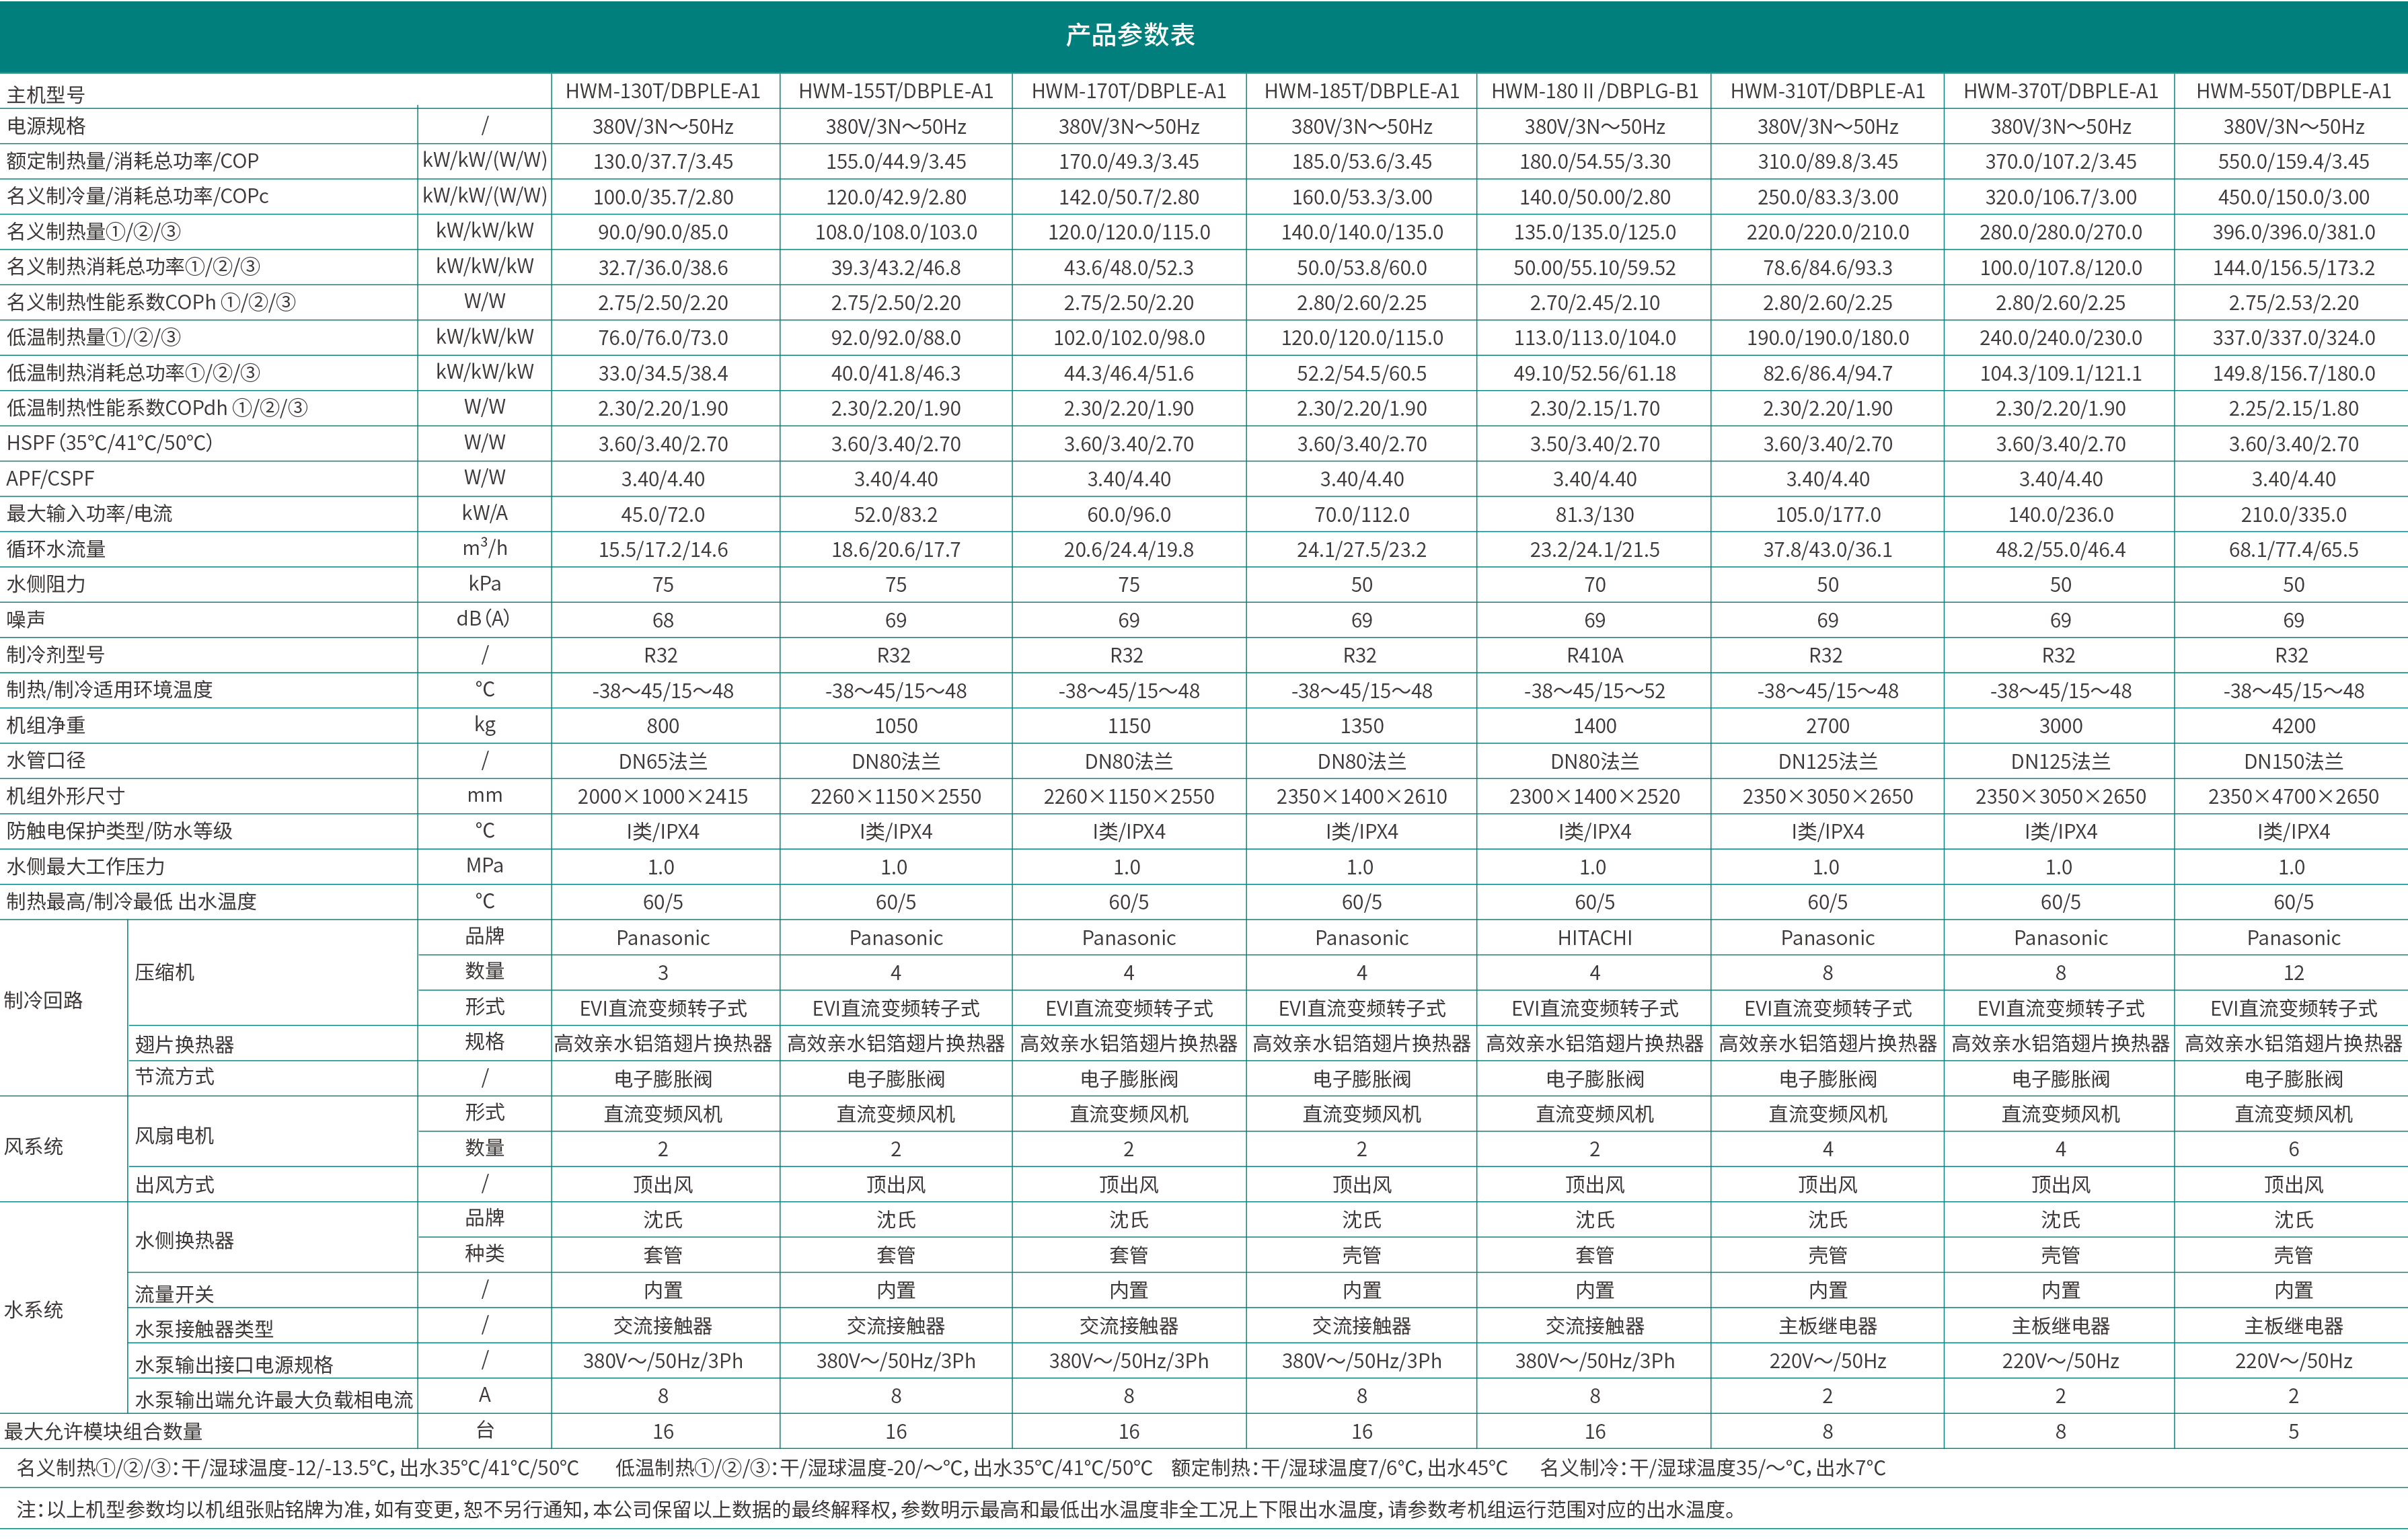Click the HITACHI compressor brand cell
Screen dimensions: 2408x1539
point(1594,938)
